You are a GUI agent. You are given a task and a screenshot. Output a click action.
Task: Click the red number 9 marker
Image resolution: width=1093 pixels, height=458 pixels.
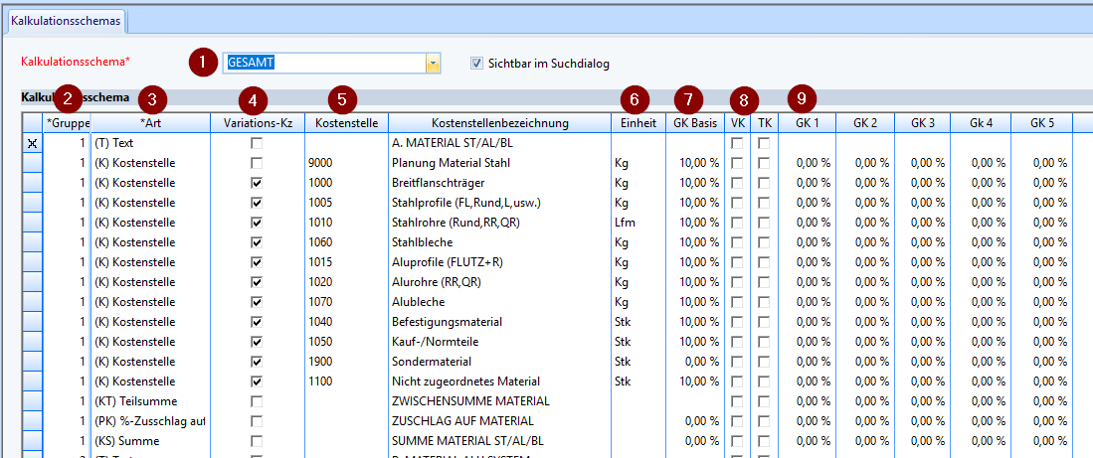point(802,99)
